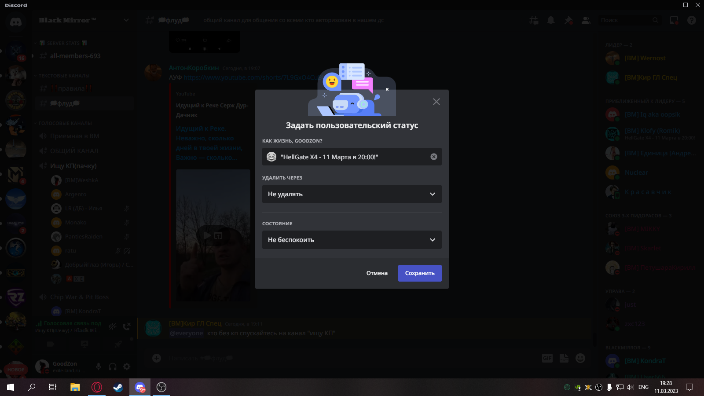Open Opera browser from taskbar
The image size is (704, 396).
point(97,387)
